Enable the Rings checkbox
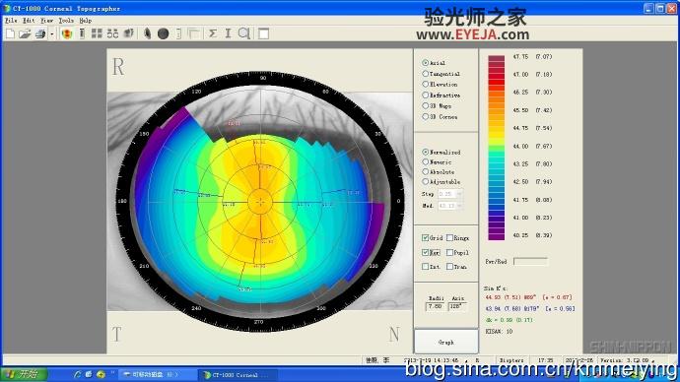This screenshot has height=382, width=680. tap(449, 238)
